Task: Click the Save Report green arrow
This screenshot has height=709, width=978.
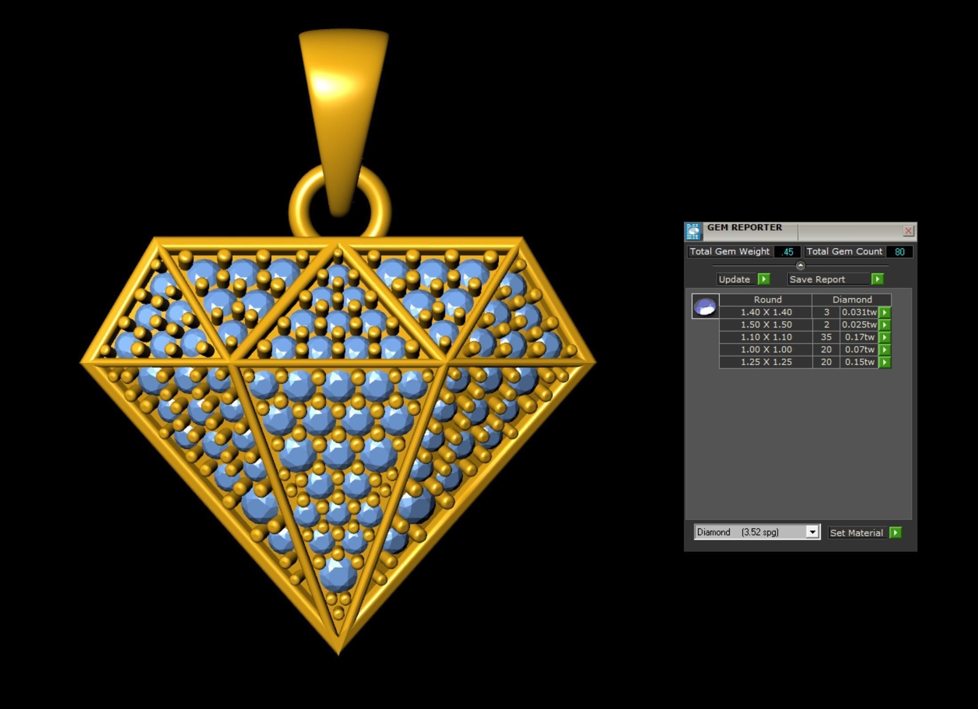Action: point(877,279)
